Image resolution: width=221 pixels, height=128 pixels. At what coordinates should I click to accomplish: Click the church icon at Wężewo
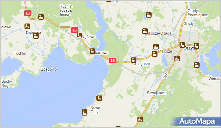(79, 36)
